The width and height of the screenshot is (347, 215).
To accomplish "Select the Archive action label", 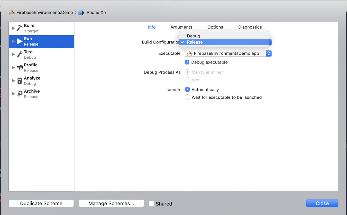I will (x=32, y=91).
